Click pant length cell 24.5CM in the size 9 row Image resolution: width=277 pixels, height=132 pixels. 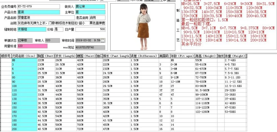[x=116, y=73]
